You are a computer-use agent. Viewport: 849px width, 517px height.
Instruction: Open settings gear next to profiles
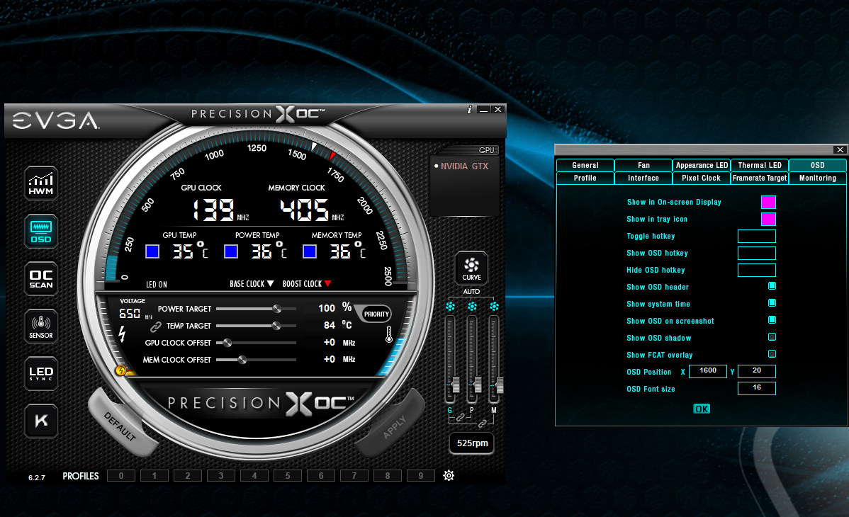click(449, 475)
